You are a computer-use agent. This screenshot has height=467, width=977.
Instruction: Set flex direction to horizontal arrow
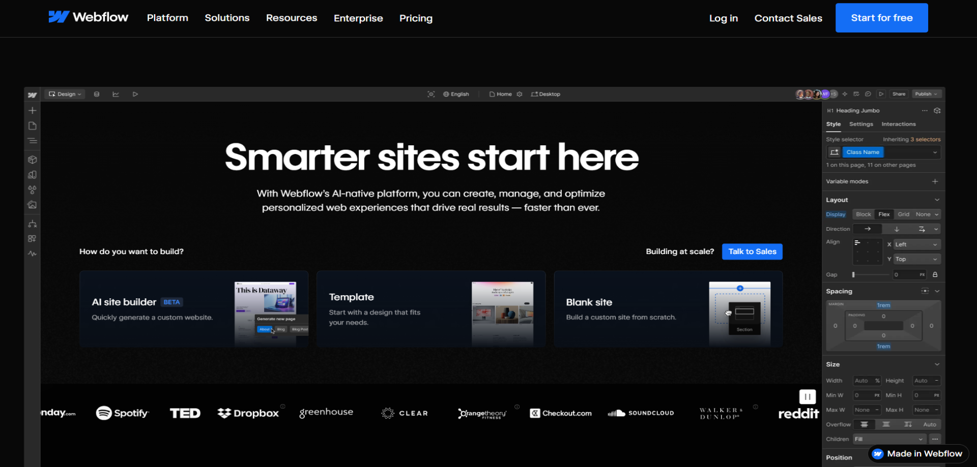coord(868,229)
